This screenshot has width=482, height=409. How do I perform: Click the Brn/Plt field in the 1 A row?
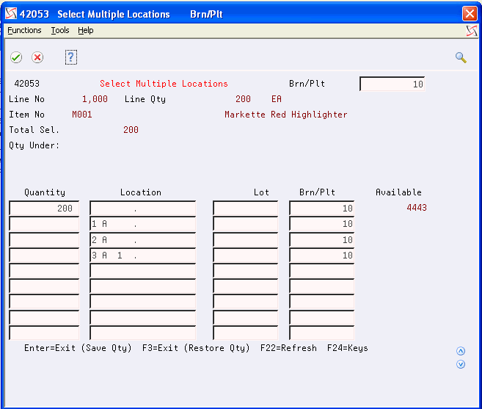point(321,224)
